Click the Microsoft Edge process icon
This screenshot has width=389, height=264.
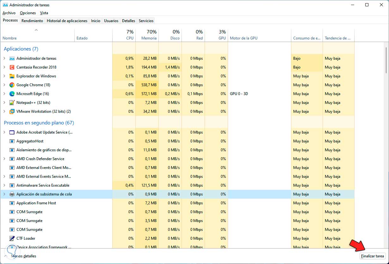12,94
